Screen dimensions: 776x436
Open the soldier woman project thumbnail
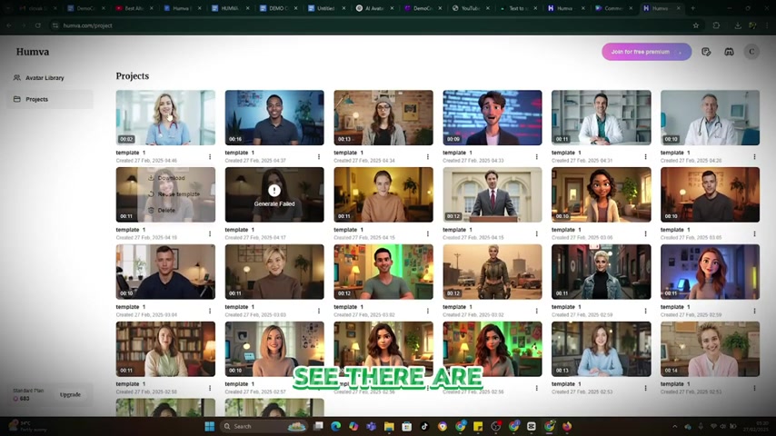pyautogui.click(x=492, y=272)
